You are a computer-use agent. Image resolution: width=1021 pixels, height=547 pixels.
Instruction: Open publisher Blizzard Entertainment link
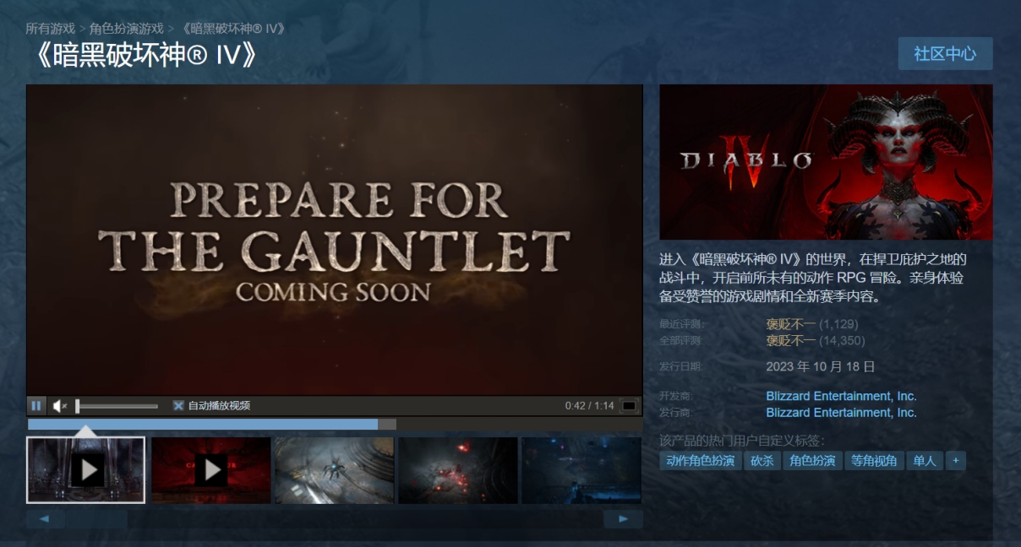(x=841, y=413)
